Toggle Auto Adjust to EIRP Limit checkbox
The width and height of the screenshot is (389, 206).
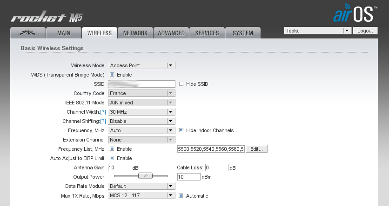point(112,158)
